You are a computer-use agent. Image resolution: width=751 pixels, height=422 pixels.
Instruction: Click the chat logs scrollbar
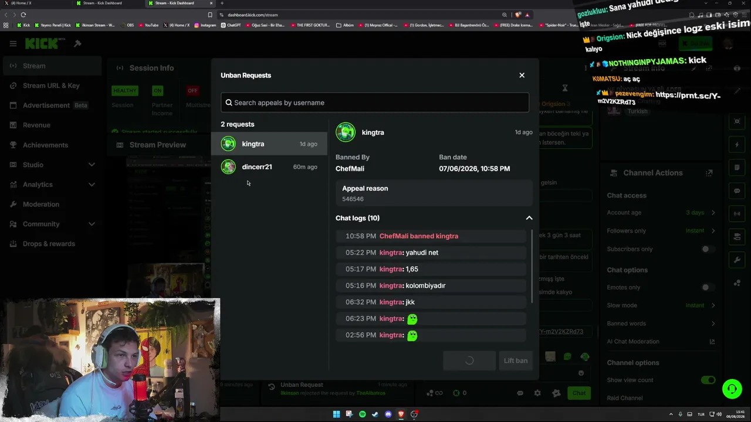click(532, 267)
